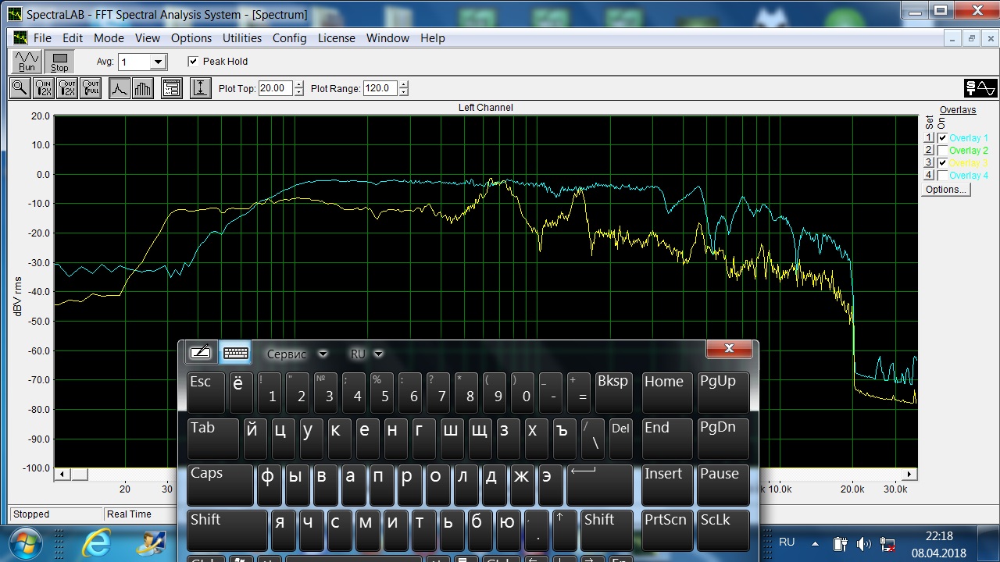Tap Esc key on on-screen keyboard
This screenshot has height=562, width=1000.
207,392
